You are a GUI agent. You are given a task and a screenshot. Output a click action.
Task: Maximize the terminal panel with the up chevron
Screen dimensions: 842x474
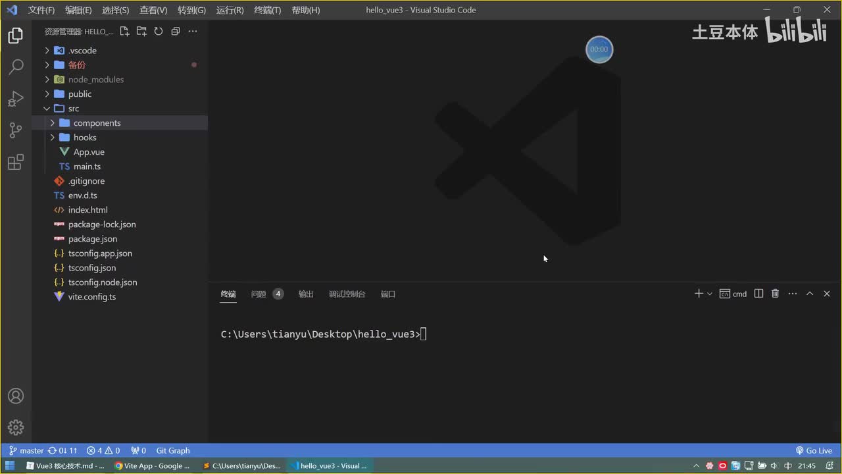click(810, 294)
